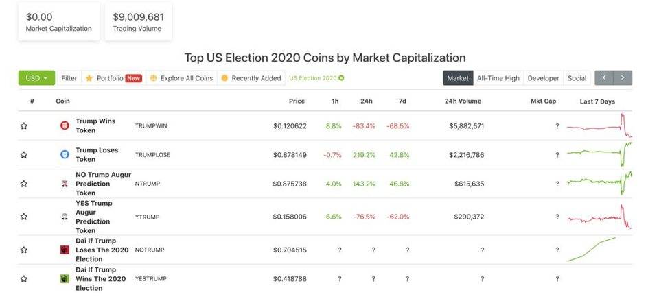Star the Trump Loses Token row
Image resolution: width=659 pixels, height=301 pixels.
(x=24, y=155)
